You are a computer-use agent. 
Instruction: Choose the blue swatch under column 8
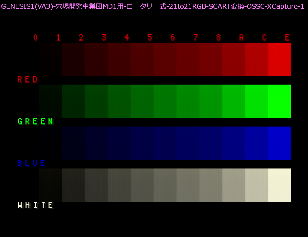[x=211, y=143]
